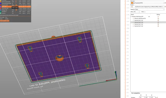Click the center hole on the sliced model
Image resolution: width=166 pixels, height=98 pixels.
[x=60, y=58]
